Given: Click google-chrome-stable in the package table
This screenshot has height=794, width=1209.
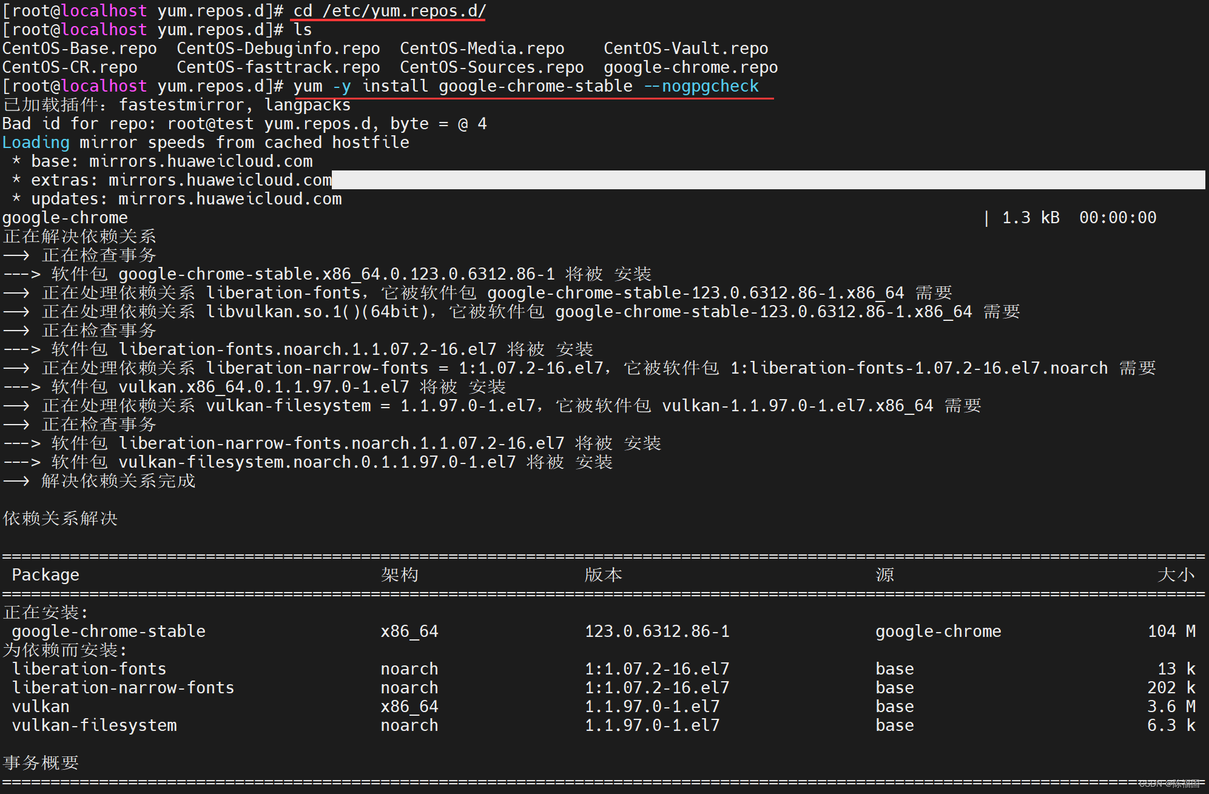Looking at the screenshot, I should click(109, 631).
